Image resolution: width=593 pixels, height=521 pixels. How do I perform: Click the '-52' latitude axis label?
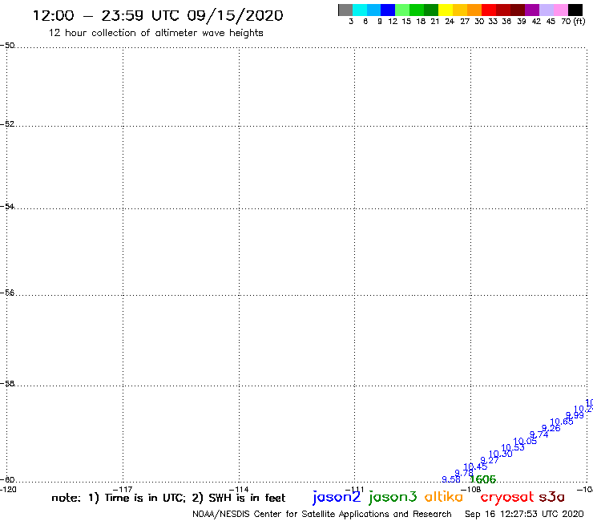tap(7, 124)
